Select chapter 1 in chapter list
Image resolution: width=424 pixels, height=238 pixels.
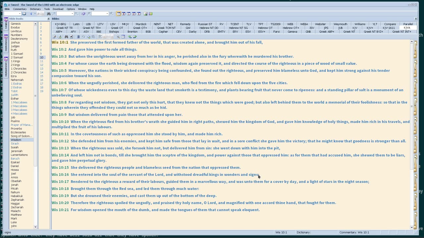41,24
